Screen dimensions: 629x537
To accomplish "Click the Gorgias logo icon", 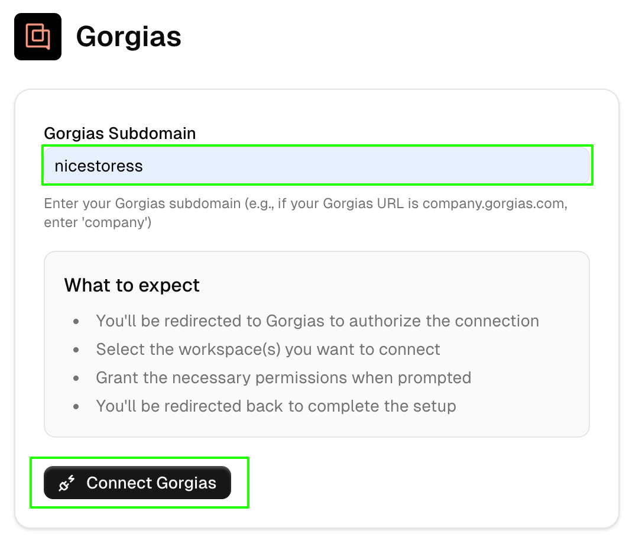I will (38, 37).
